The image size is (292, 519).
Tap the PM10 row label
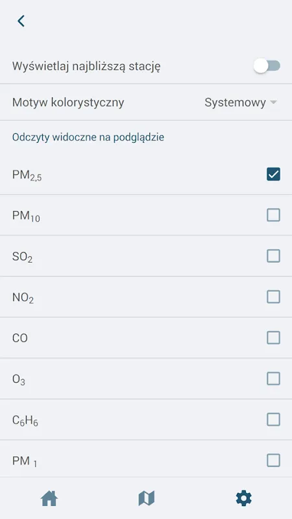[26, 216]
